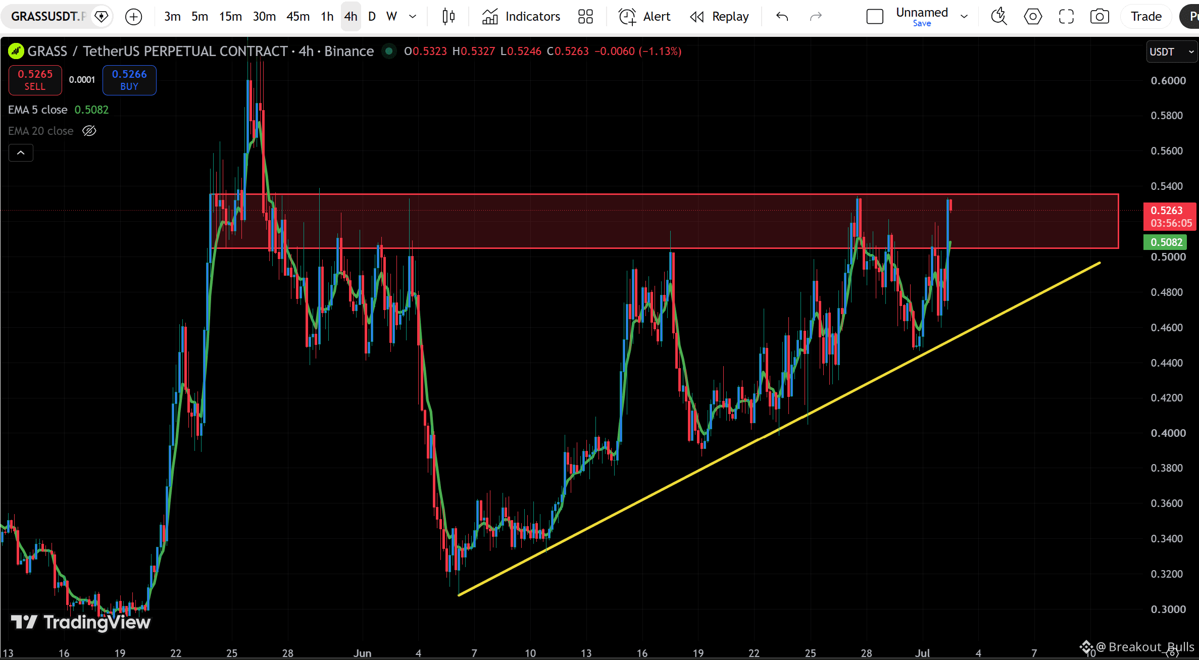Click the 0.6000 price scale label
Screen dimensions: 1199x660
click(x=1168, y=81)
